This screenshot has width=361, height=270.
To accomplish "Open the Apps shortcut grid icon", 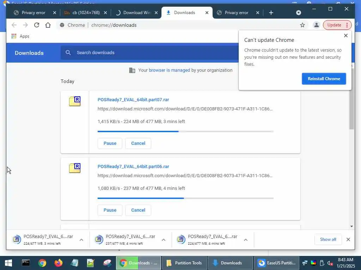I will pyautogui.click(x=14, y=36).
